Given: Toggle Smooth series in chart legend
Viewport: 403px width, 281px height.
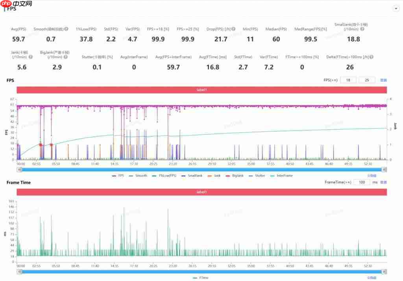Looking at the screenshot, I should pyautogui.click(x=138, y=176).
